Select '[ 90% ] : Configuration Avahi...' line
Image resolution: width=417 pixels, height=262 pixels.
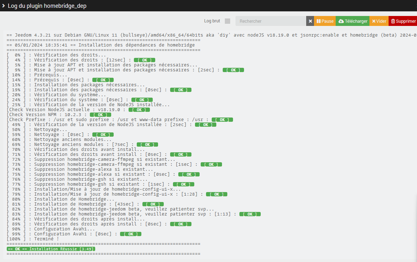50,229
